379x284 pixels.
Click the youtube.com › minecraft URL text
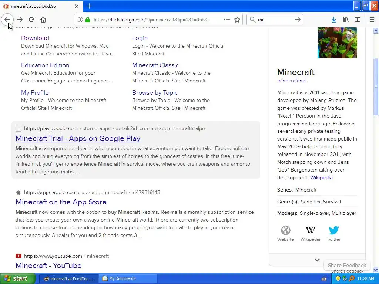[66, 256]
